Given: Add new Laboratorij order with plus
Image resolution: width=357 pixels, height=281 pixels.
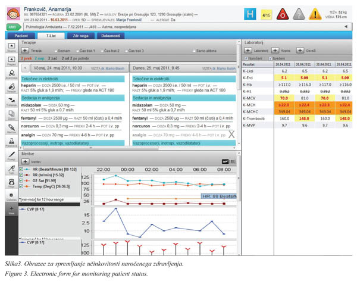Looking at the screenshot, I should tap(248, 51).
